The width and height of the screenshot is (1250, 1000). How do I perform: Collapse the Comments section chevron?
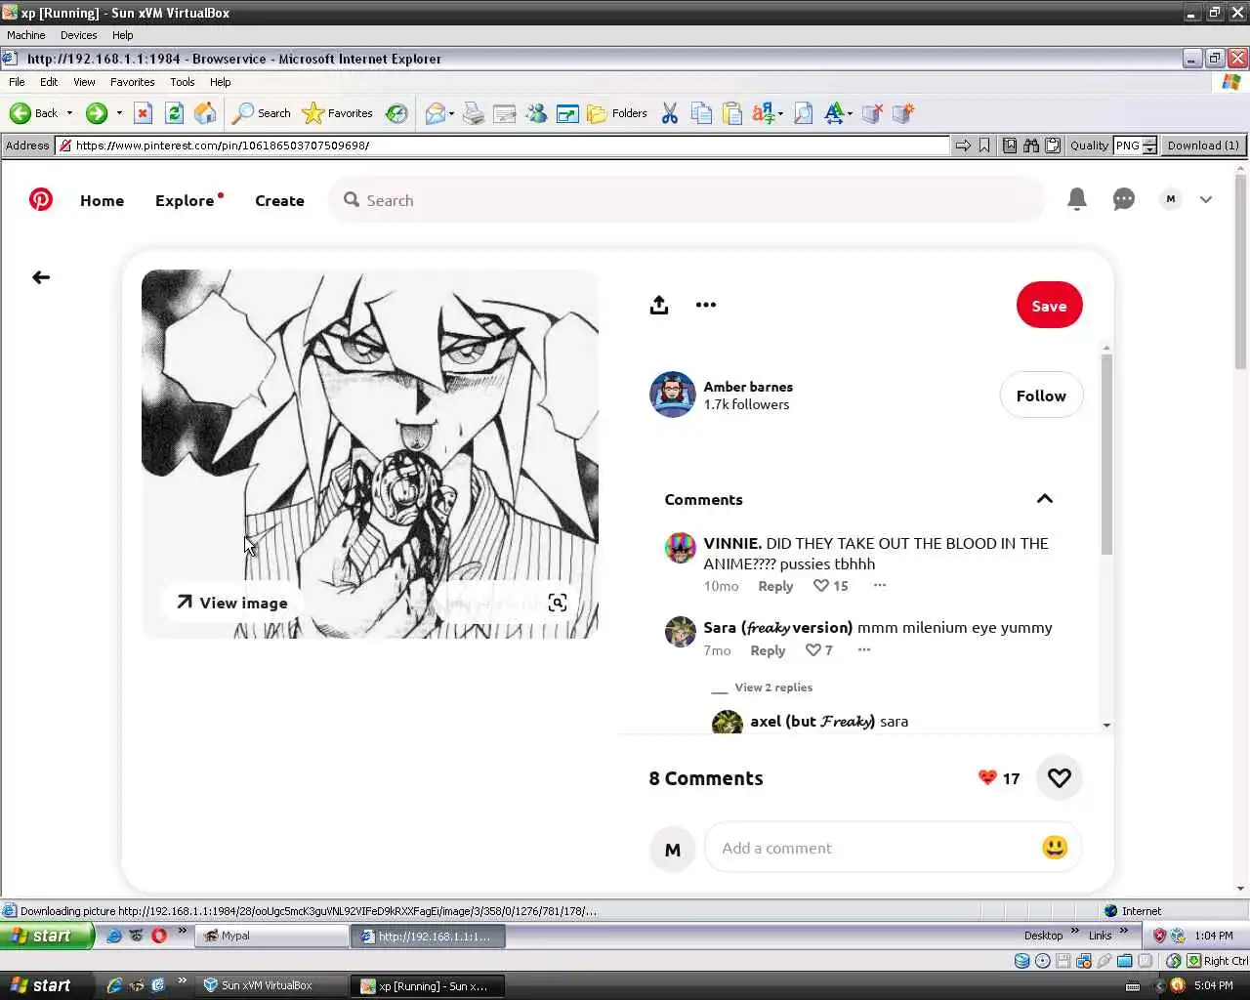1045,499
